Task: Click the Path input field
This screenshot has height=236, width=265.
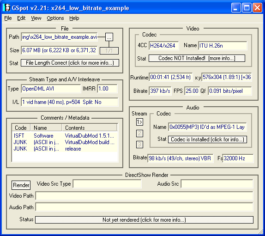Action: pos(59,37)
